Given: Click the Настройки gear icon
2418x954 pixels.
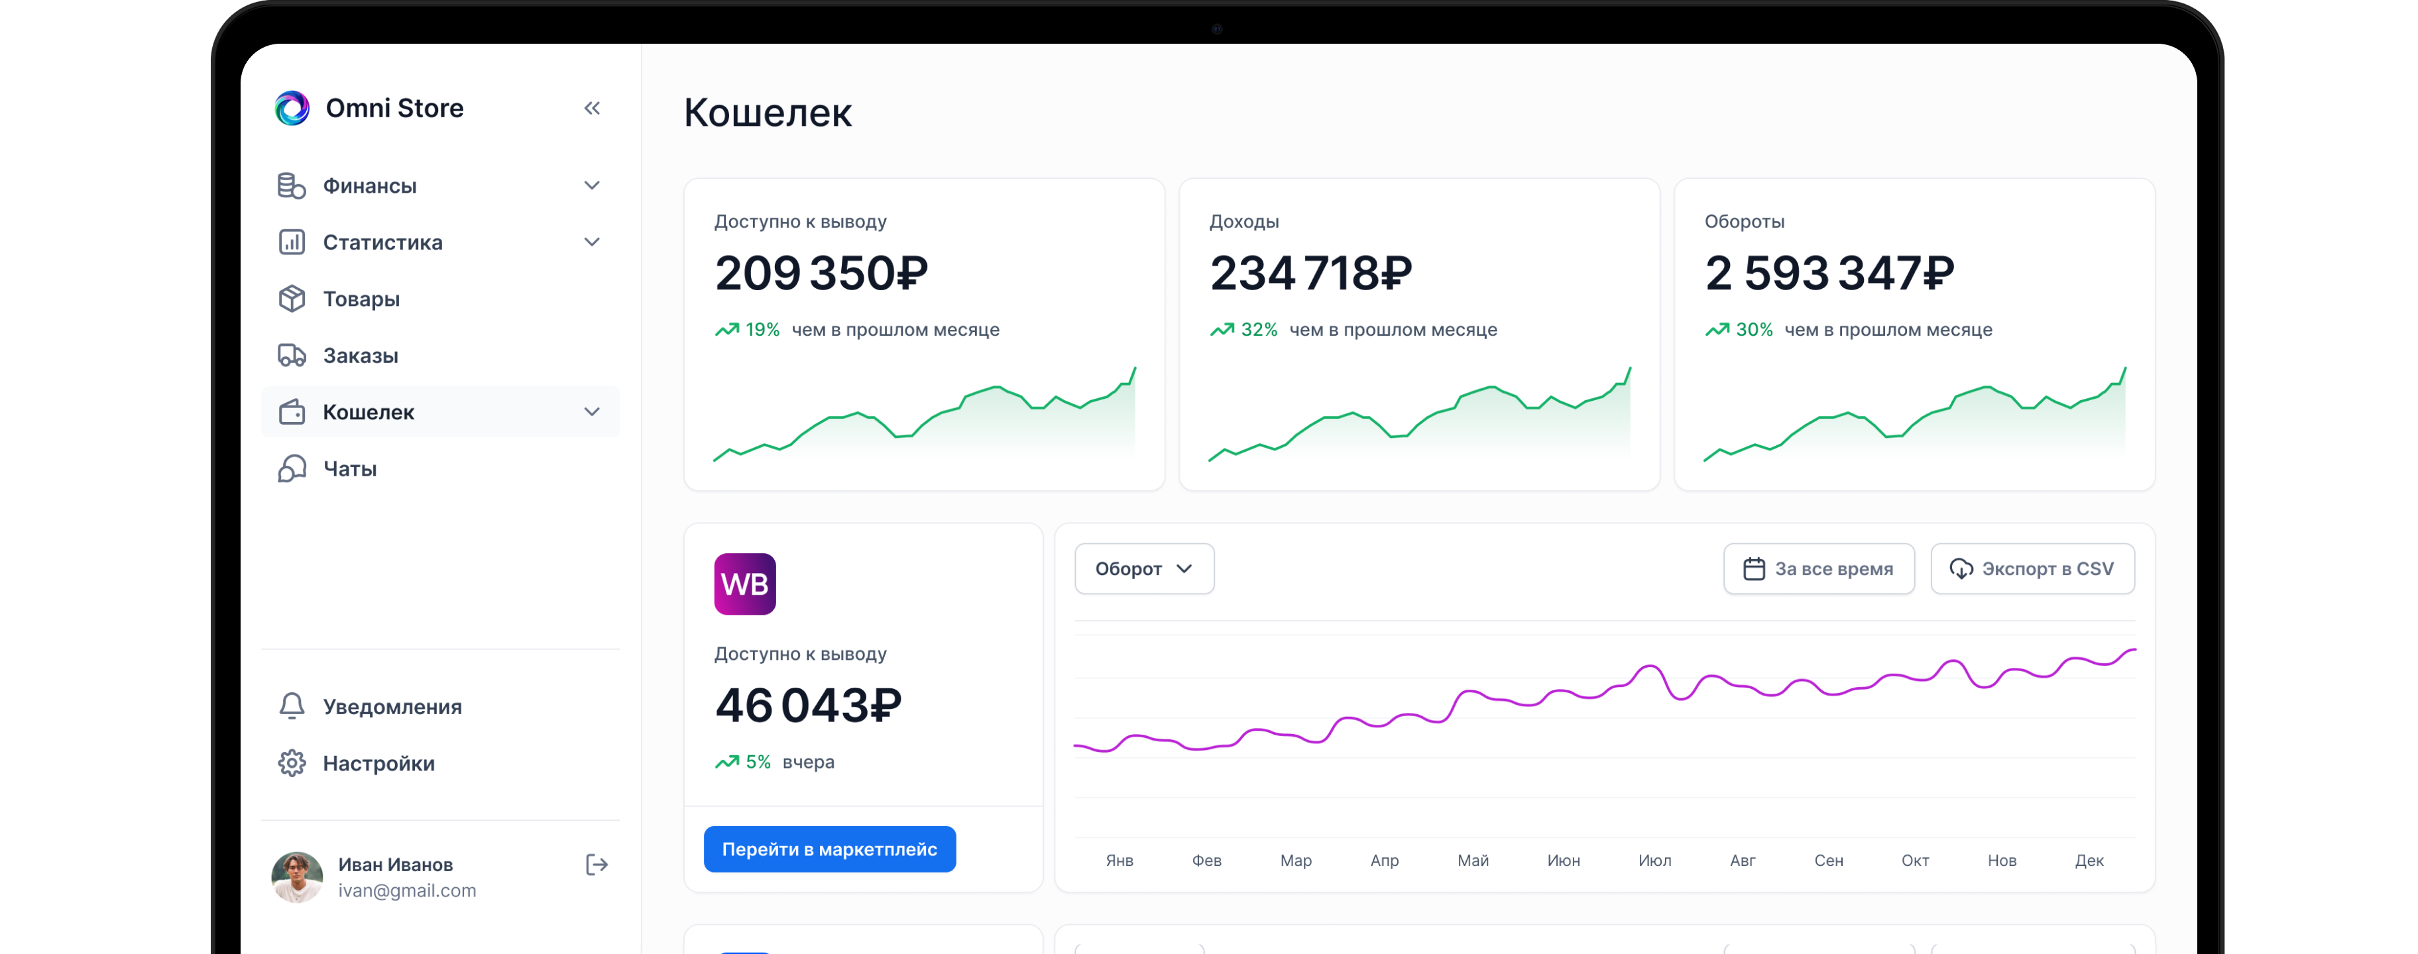Looking at the screenshot, I should tap(292, 763).
